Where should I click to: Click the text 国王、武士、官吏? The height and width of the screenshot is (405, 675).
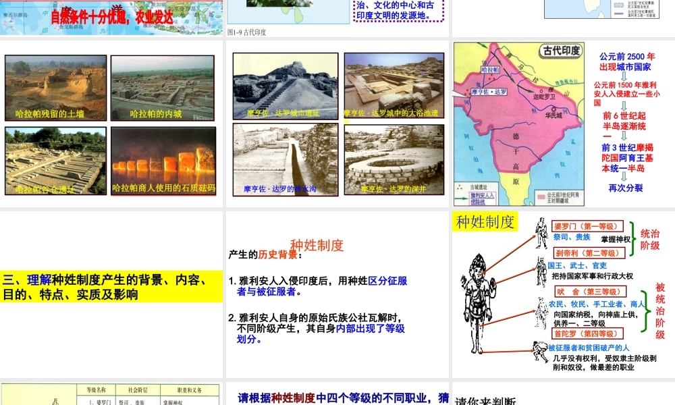(x=577, y=265)
